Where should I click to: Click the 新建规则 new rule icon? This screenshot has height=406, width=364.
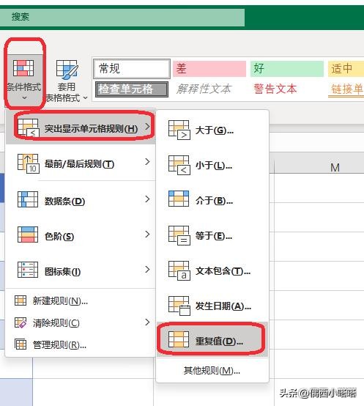coord(21,300)
